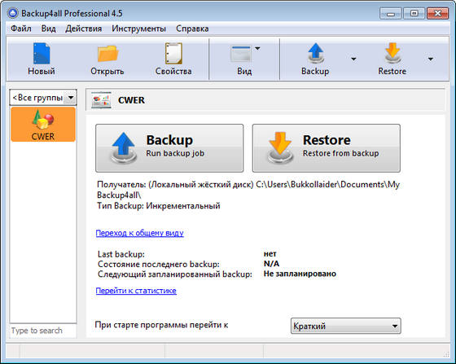Screen dimensions: 456x364
Task: Open the Действия menu
Action: (83, 29)
